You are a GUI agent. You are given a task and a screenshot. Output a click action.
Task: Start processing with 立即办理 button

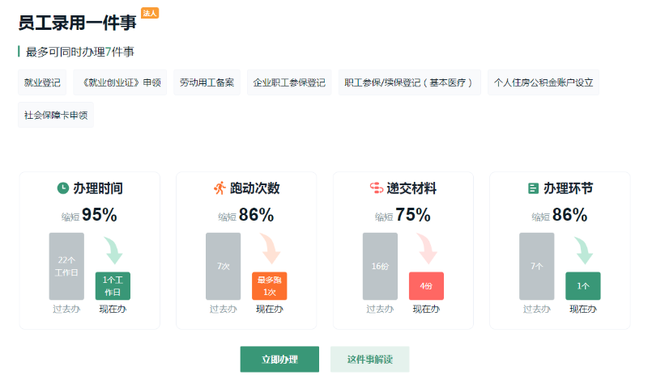click(279, 359)
